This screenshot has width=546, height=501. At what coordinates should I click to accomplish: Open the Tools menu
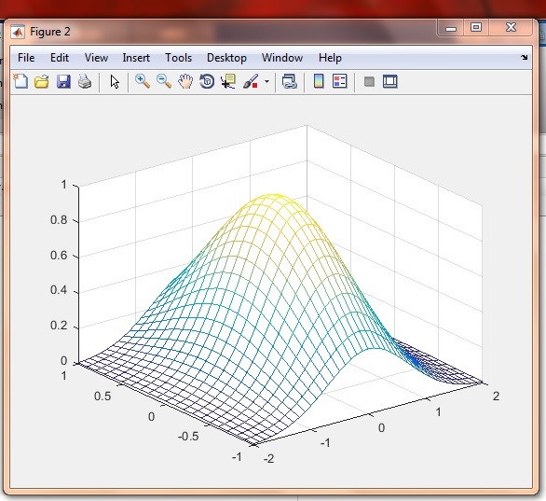(178, 58)
